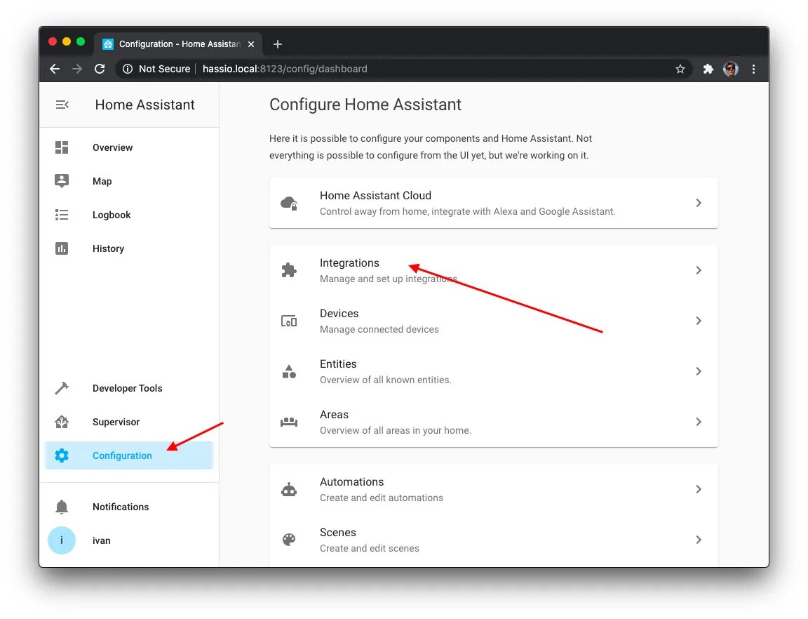Open the Entities row chevron
This screenshot has height=619, width=808.
click(x=699, y=371)
